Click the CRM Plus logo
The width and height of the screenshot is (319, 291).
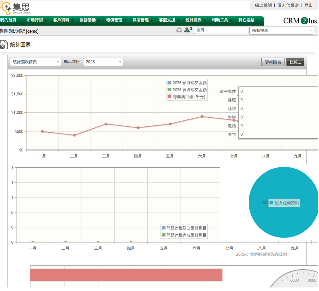point(300,21)
